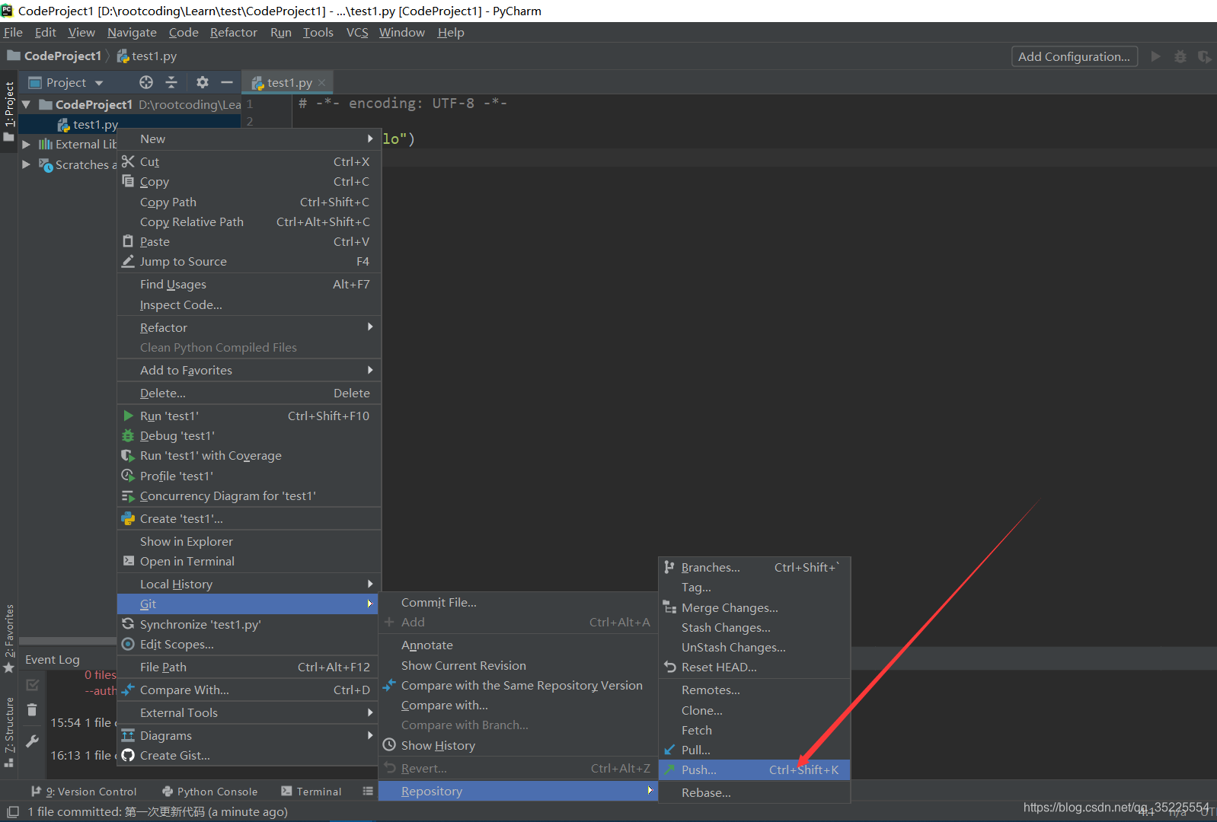This screenshot has width=1217, height=822.
Task: Expand the Add to Favorites submenu arrow
Action: (370, 370)
